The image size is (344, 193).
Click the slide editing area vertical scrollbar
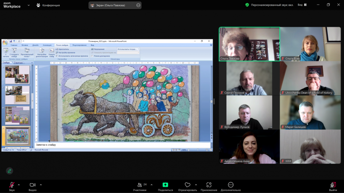pos(211,101)
